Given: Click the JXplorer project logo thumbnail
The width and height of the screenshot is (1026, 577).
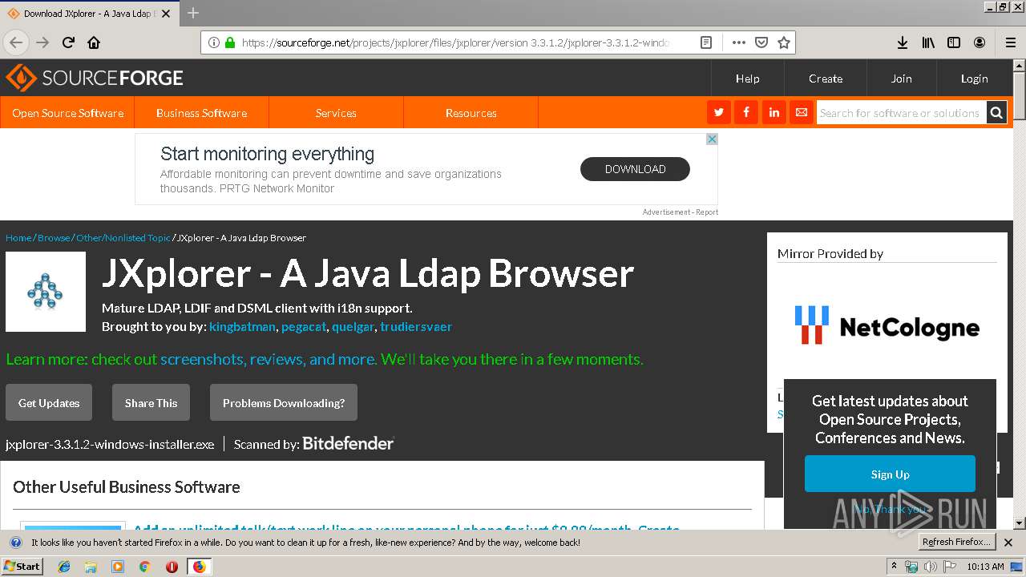Looking at the screenshot, I should tap(46, 292).
